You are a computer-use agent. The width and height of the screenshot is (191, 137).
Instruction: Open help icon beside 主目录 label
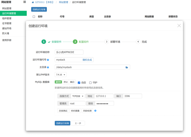[x=48, y=67]
